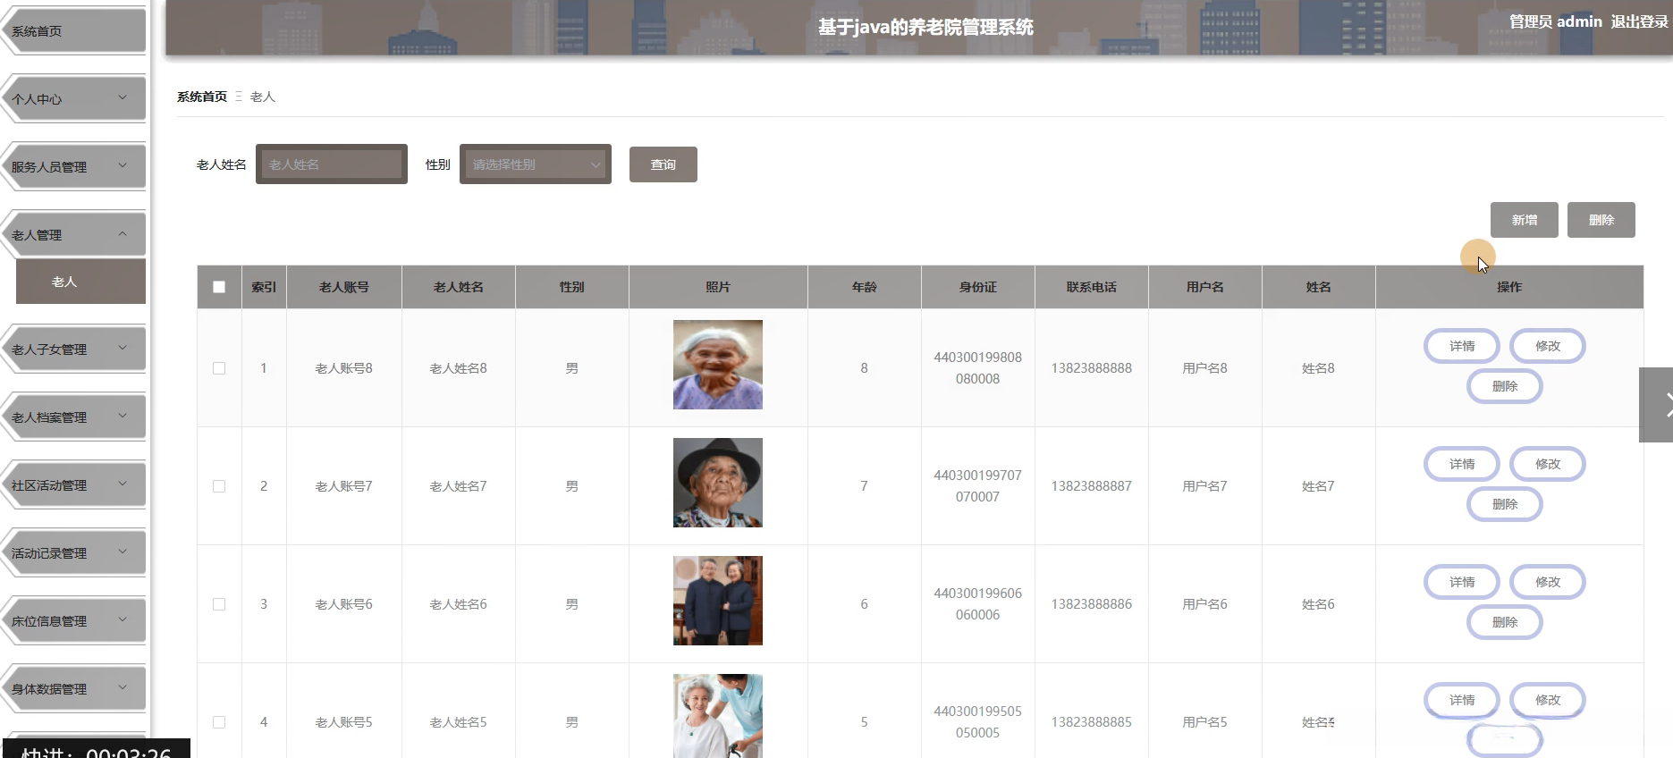
Task: Check the row checkbox for 老人账号6
Action: (219, 604)
